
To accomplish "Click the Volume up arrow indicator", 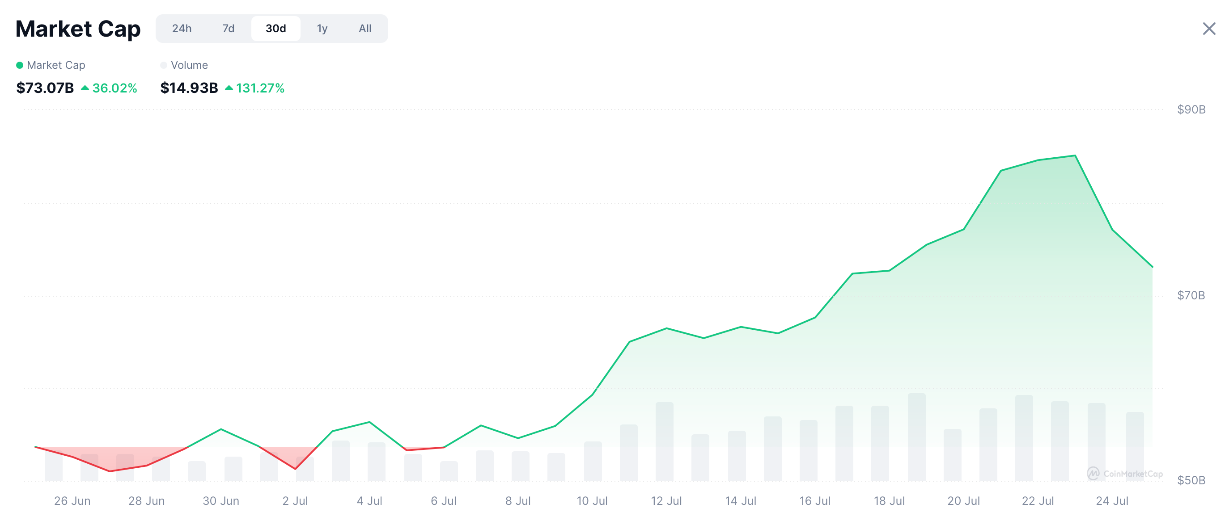I will click(x=229, y=88).
